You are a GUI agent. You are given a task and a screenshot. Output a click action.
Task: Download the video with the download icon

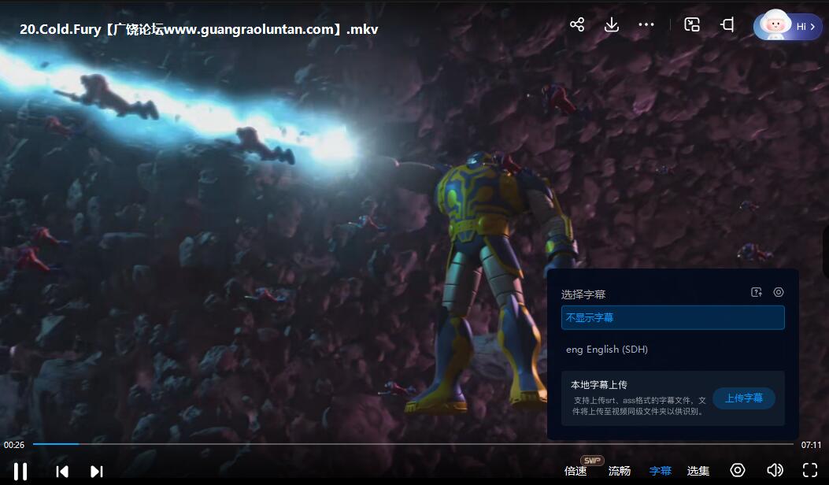612,25
